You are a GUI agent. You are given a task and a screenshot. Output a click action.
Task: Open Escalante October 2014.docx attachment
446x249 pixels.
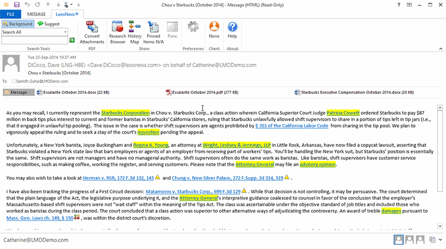click(73, 92)
